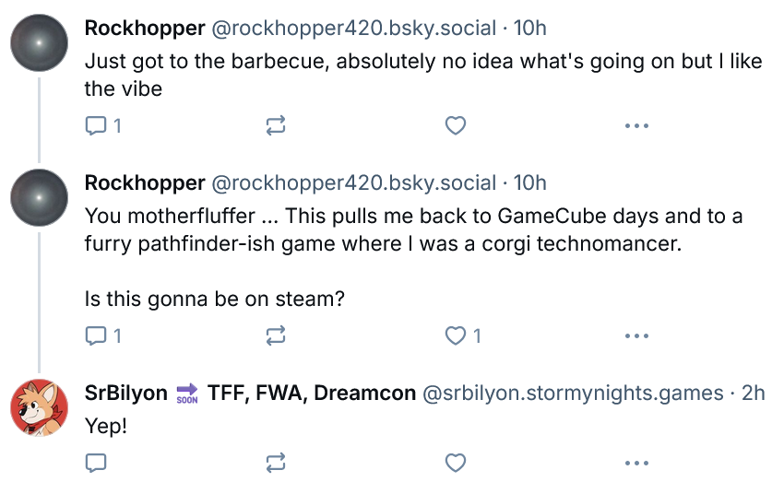Open more options on Yep! reply
772x482 pixels.
point(636,463)
